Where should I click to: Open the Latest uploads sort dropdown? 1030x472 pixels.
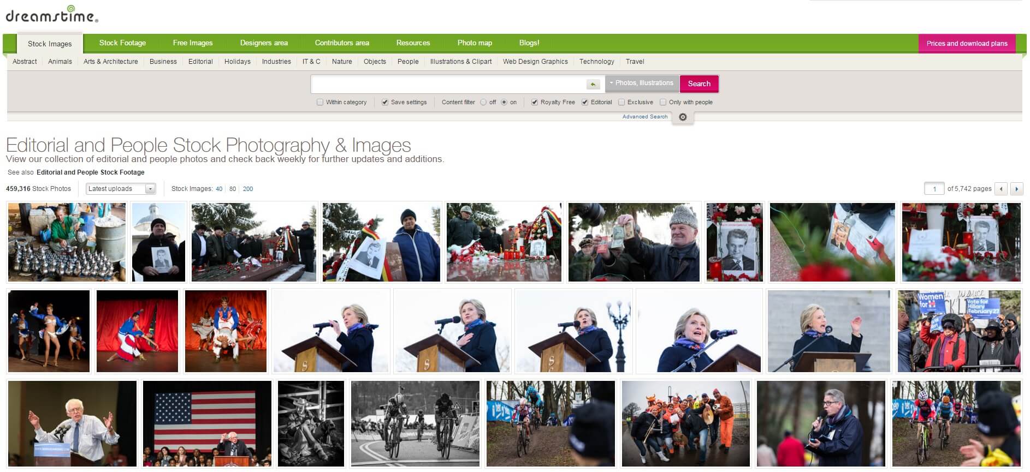121,189
